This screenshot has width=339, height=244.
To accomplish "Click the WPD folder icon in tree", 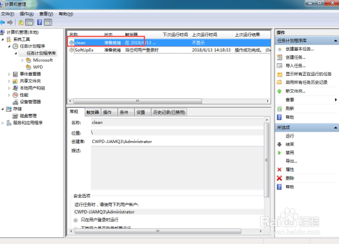I will 28,67.
